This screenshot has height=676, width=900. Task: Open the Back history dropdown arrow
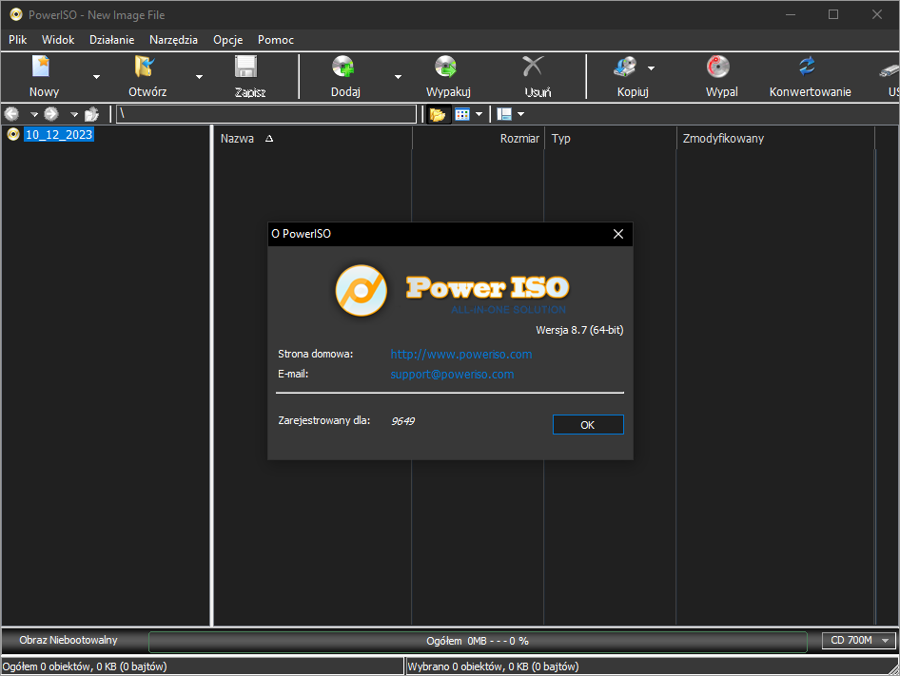tap(34, 115)
